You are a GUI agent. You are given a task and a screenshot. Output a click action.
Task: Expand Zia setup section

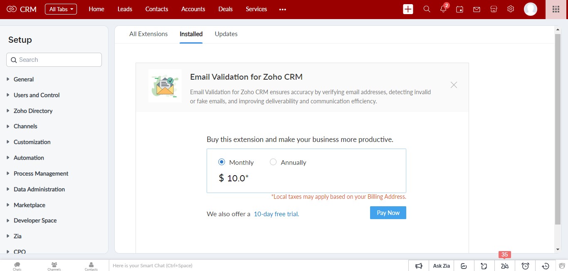17,236
